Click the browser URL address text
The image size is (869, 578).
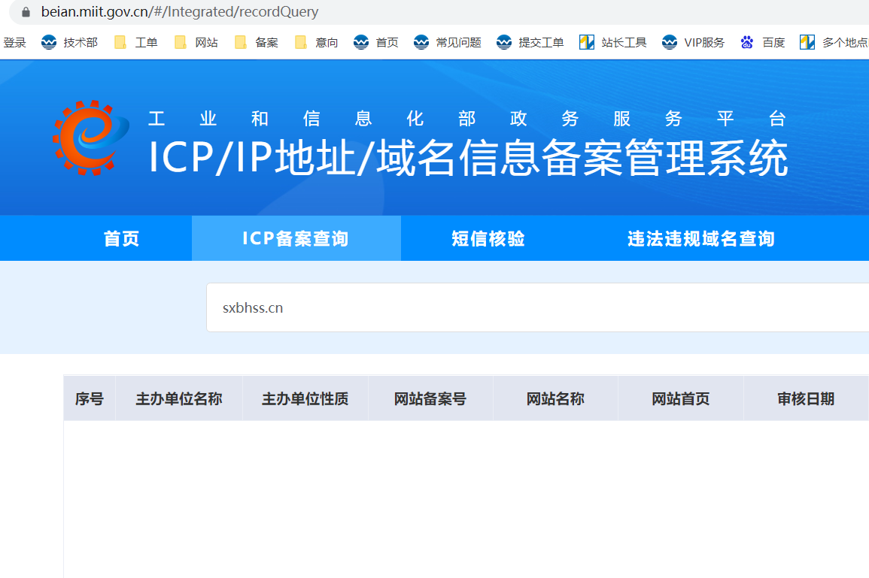pyautogui.click(x=180, y=12)
